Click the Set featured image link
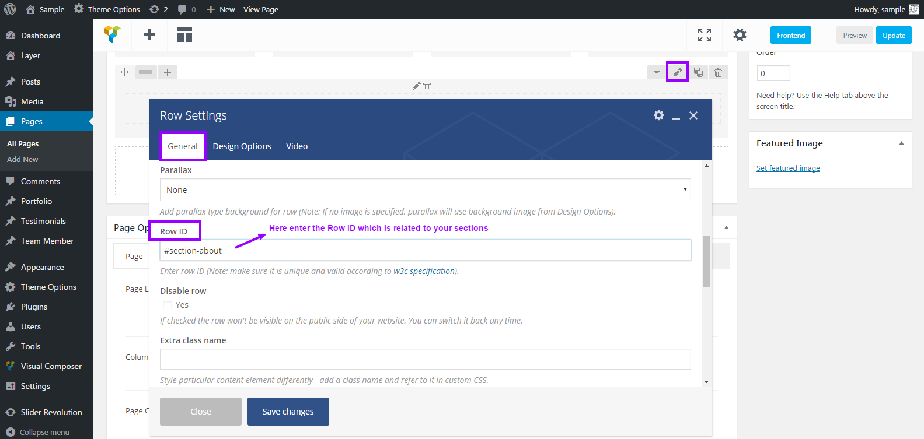This screenshot has height=439, width=924. point(788,168)
